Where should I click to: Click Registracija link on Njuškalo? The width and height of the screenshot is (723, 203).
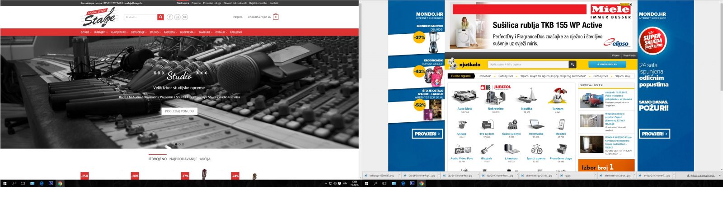(629, 55)
